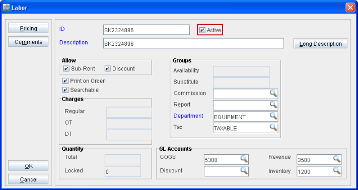Click into the Description field
This screenshot has height=190, width=358.
193,43
